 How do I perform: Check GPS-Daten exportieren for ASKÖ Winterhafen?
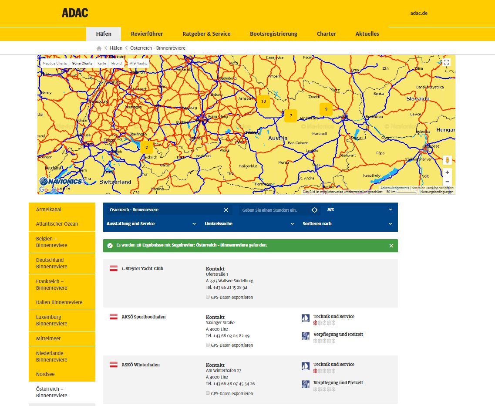tap(208, 393)
